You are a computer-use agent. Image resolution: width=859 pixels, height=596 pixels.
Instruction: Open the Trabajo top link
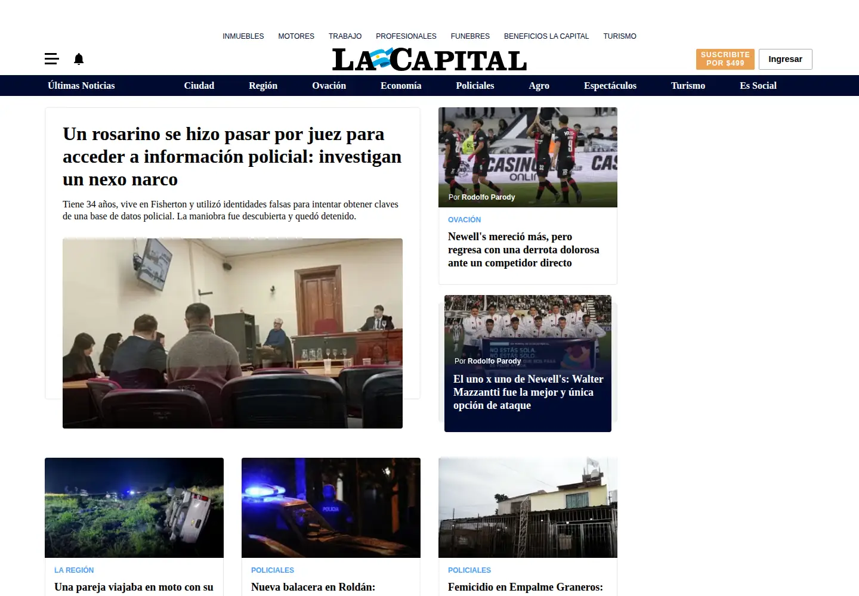coord(345,36)
